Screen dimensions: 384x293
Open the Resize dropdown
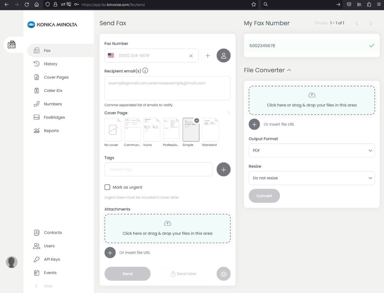(311, 178)
